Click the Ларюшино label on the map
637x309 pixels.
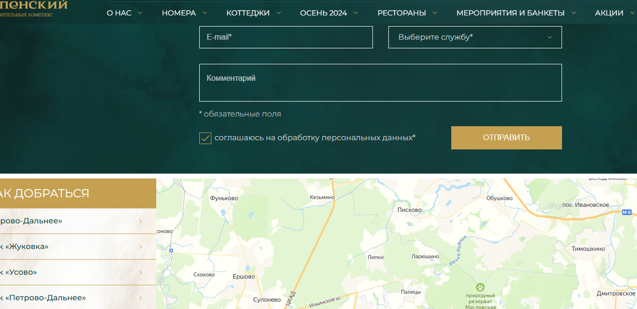pyautogui.click(x=425, y=256)
